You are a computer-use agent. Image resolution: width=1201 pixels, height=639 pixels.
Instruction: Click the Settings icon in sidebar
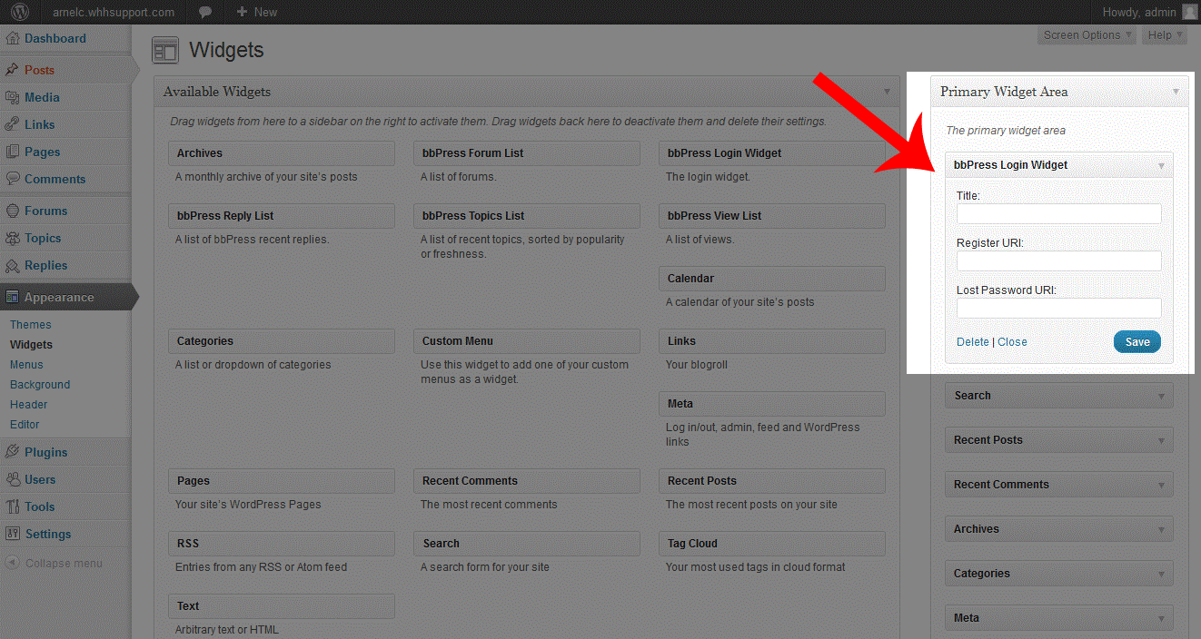tap(13, 534)
